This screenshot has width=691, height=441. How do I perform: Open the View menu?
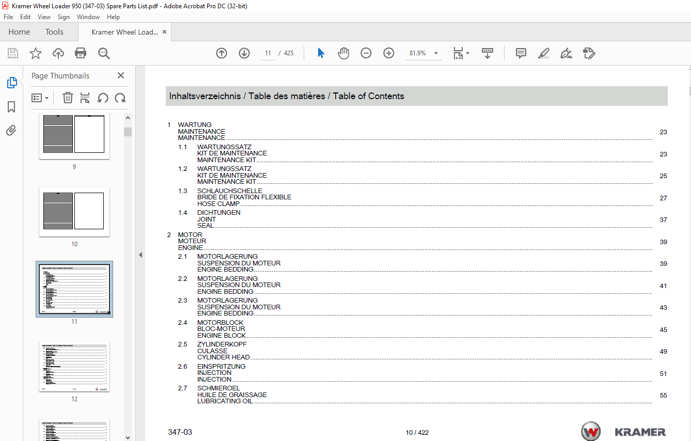(44, 17)
